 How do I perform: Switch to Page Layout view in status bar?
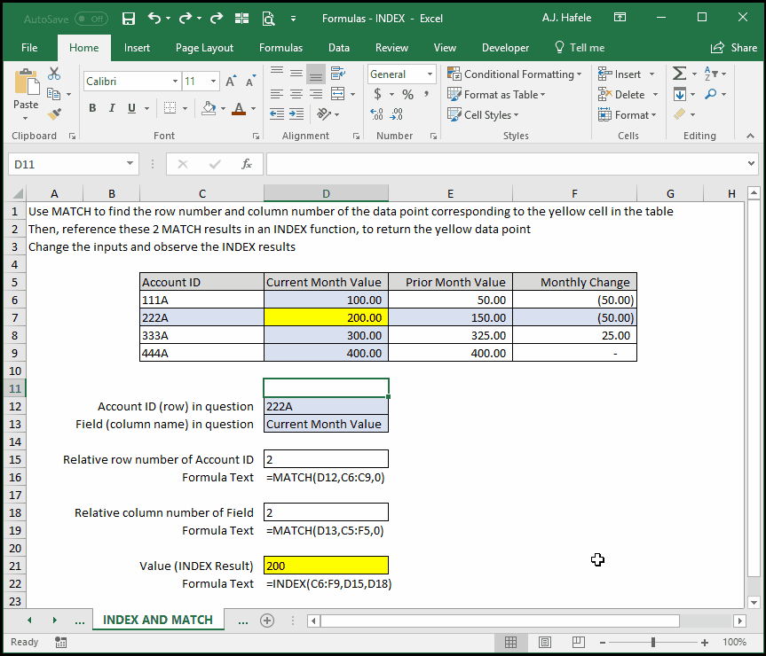click(x=545, y=643)
